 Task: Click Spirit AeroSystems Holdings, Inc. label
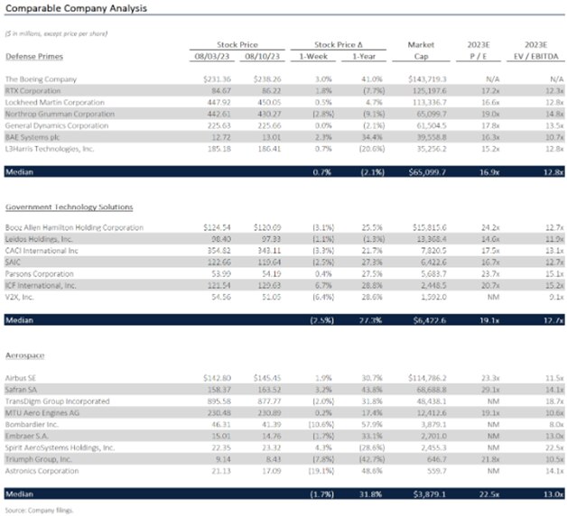click(x=61, y=447)
